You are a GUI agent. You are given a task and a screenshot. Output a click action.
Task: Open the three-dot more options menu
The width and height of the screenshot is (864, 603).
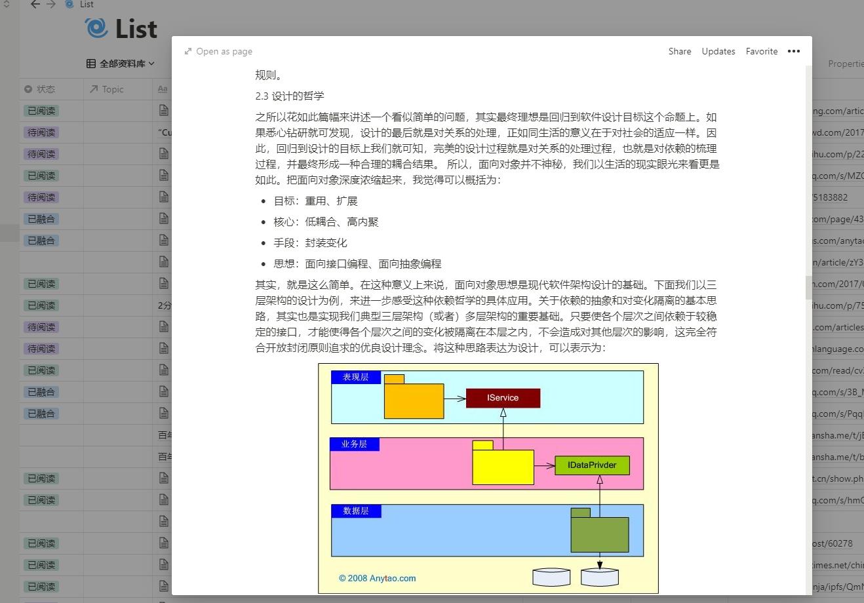click(x=794, y=51)
